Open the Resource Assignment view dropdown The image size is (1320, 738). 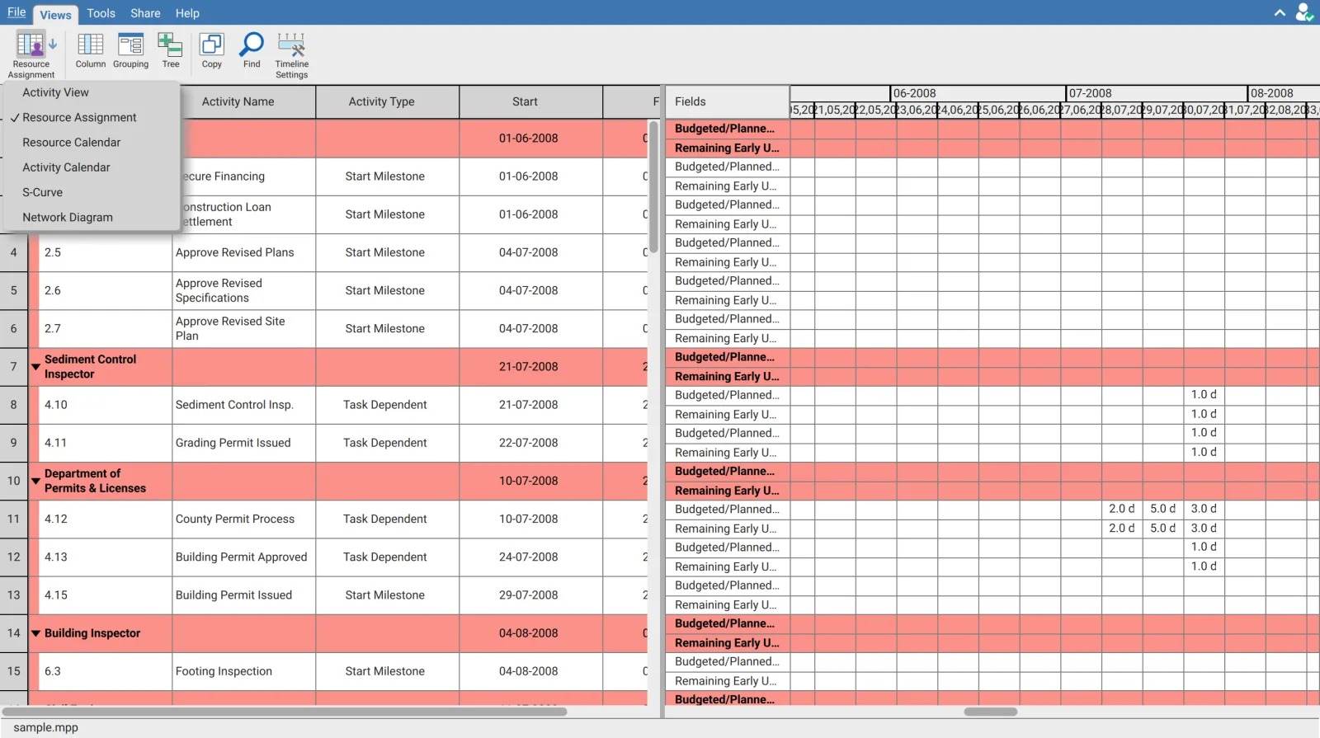(33, 54)
